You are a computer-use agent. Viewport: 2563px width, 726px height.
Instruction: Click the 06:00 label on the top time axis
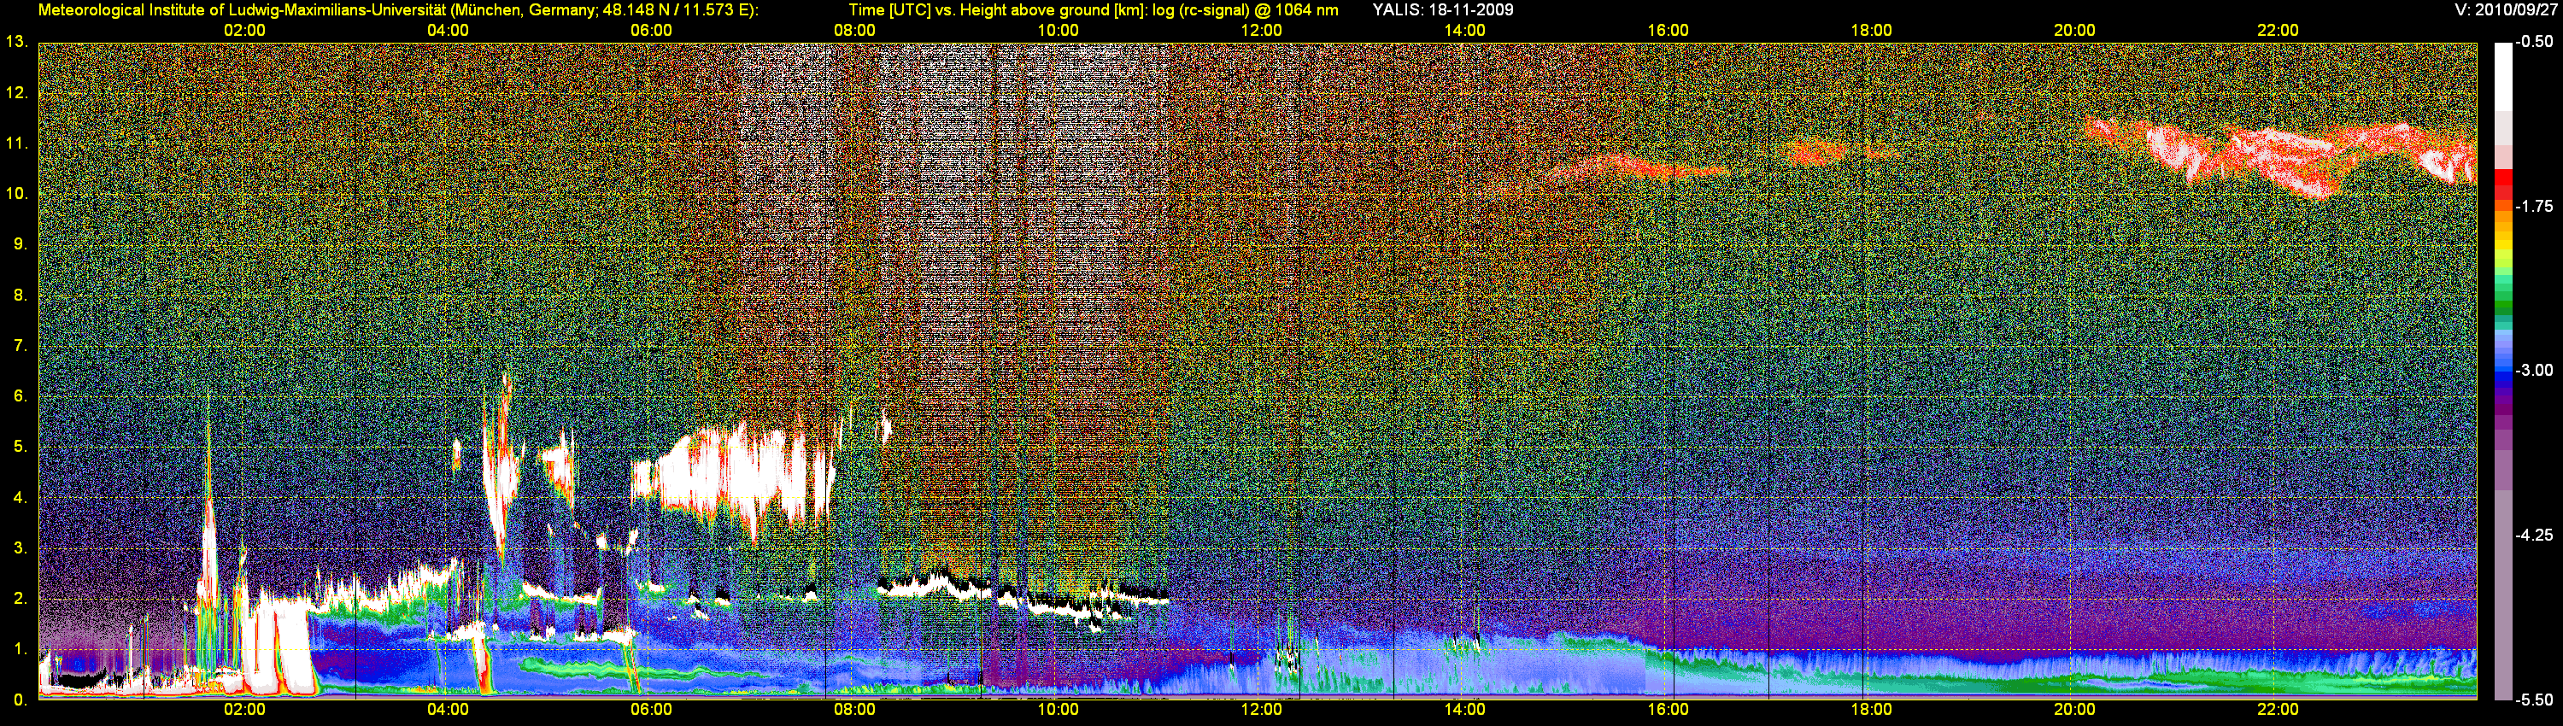coord(651,30)
